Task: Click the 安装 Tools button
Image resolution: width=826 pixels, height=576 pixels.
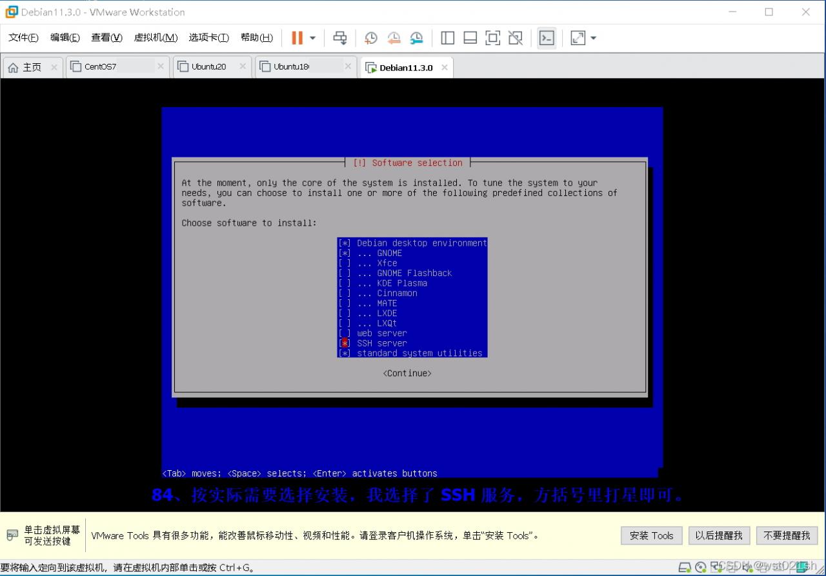Action: click(x=651, y=535)
